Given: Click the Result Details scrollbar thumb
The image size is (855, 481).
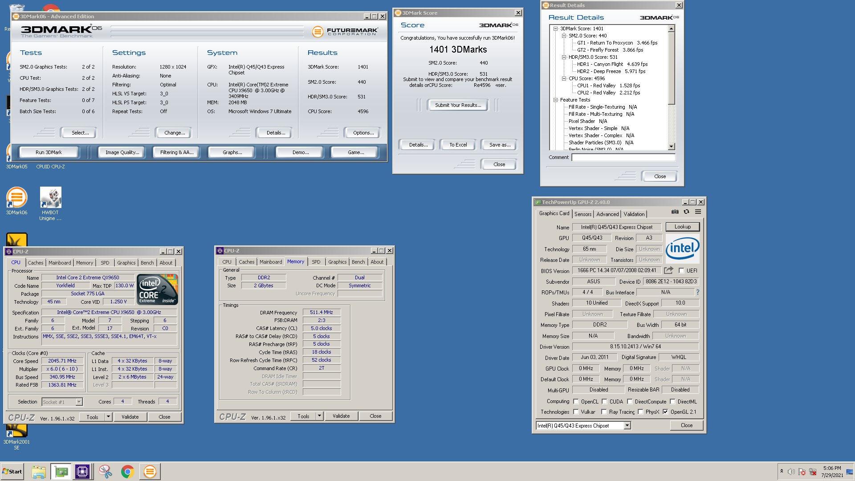Looking at the screenshot, I should pos(672,69).
